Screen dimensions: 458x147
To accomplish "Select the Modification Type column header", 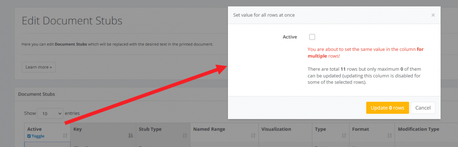I will (418, 129).
